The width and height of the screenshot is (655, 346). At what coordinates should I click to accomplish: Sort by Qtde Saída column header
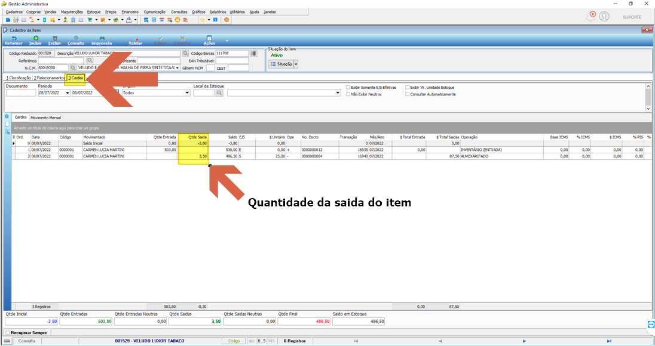coord(194,137)
